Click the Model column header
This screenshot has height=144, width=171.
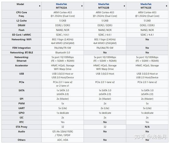coord(22,6)
